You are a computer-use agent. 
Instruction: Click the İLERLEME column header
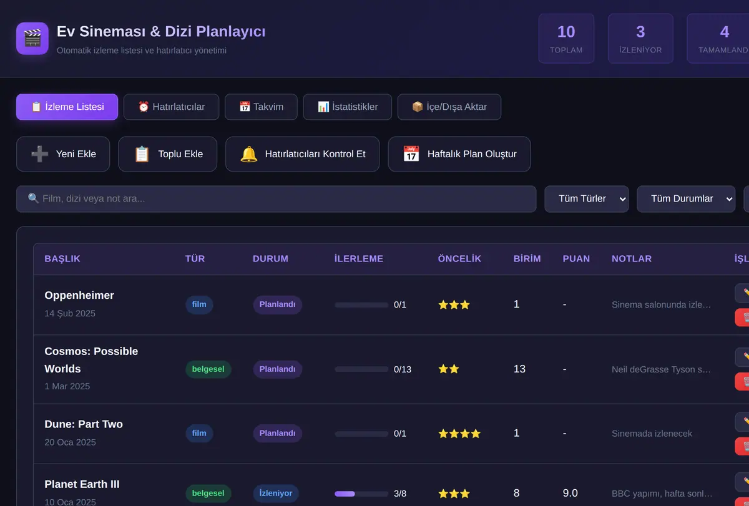point(359,259)
